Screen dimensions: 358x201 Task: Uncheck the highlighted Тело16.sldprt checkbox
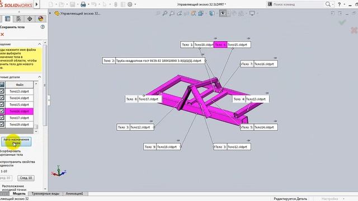(x=2, y=111)
